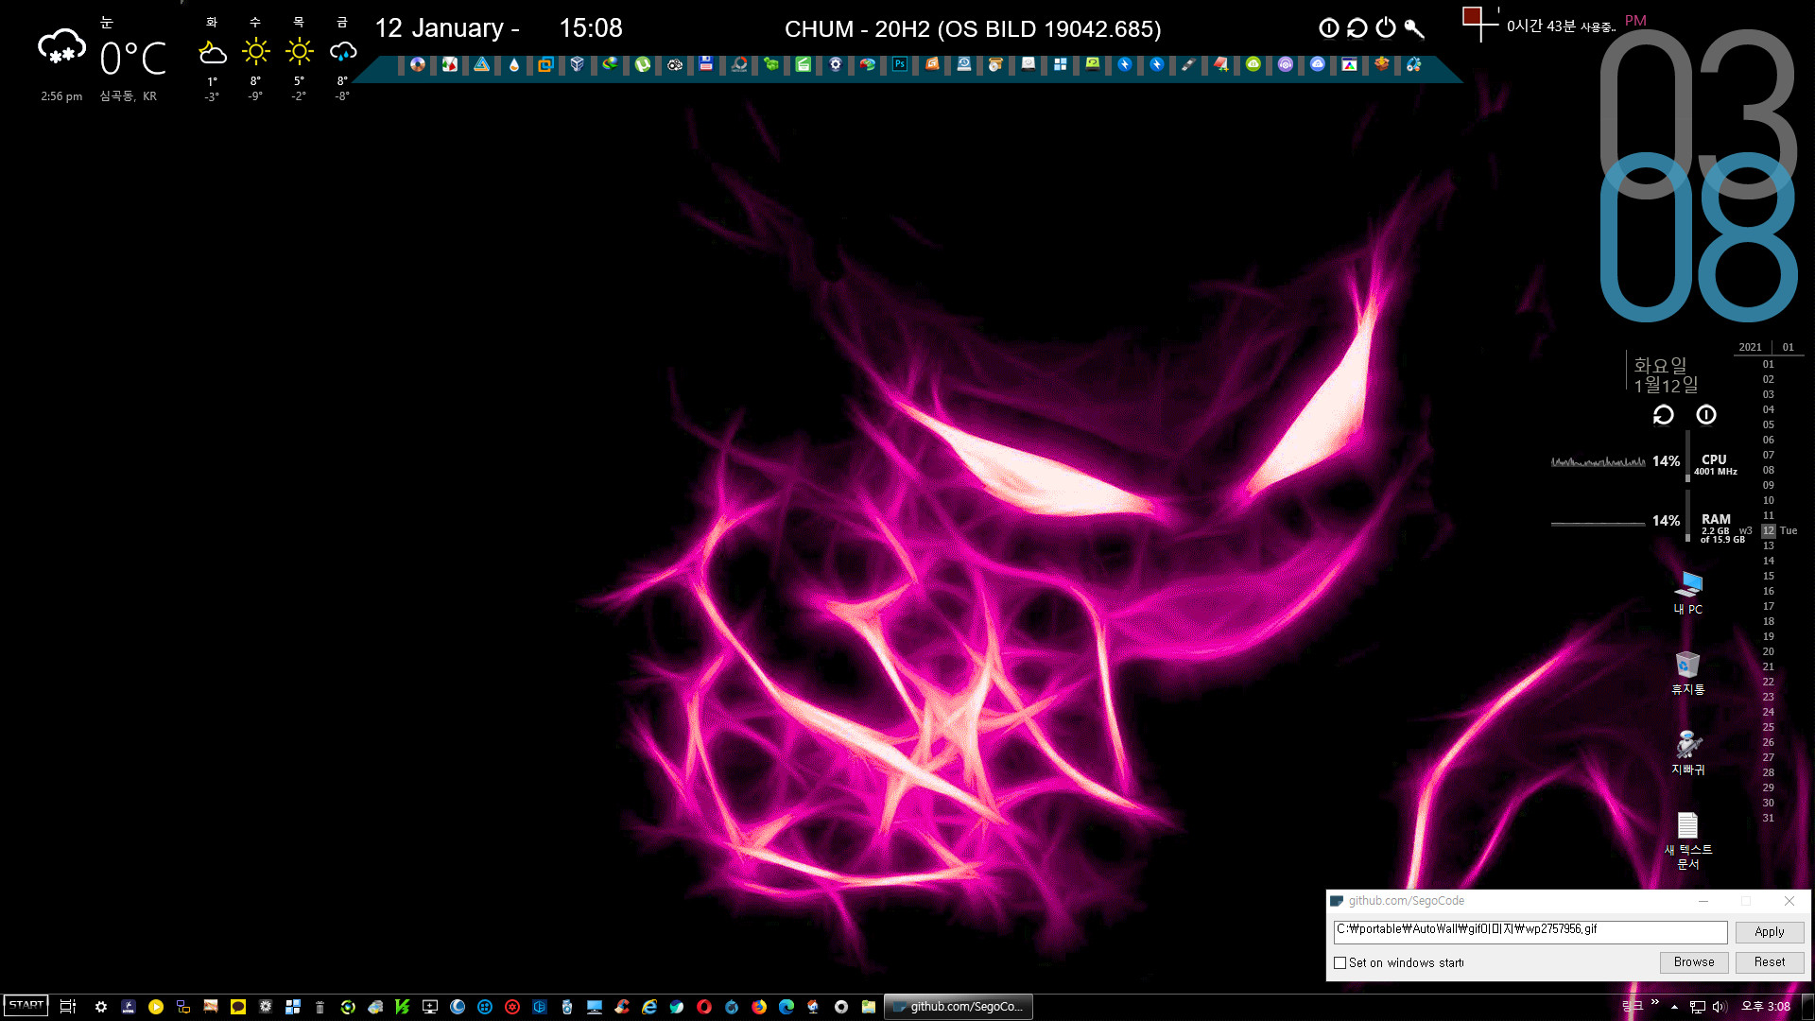This screenshot has height=1021, width=1815.
Task: Open volume icon in system tray
Action: 1720,1007
